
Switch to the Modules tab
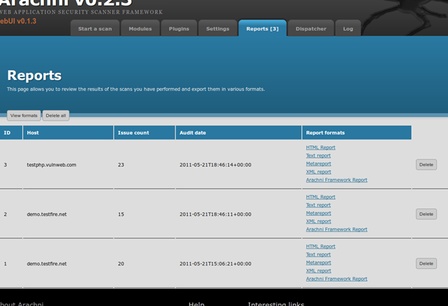tap(140, 29)
